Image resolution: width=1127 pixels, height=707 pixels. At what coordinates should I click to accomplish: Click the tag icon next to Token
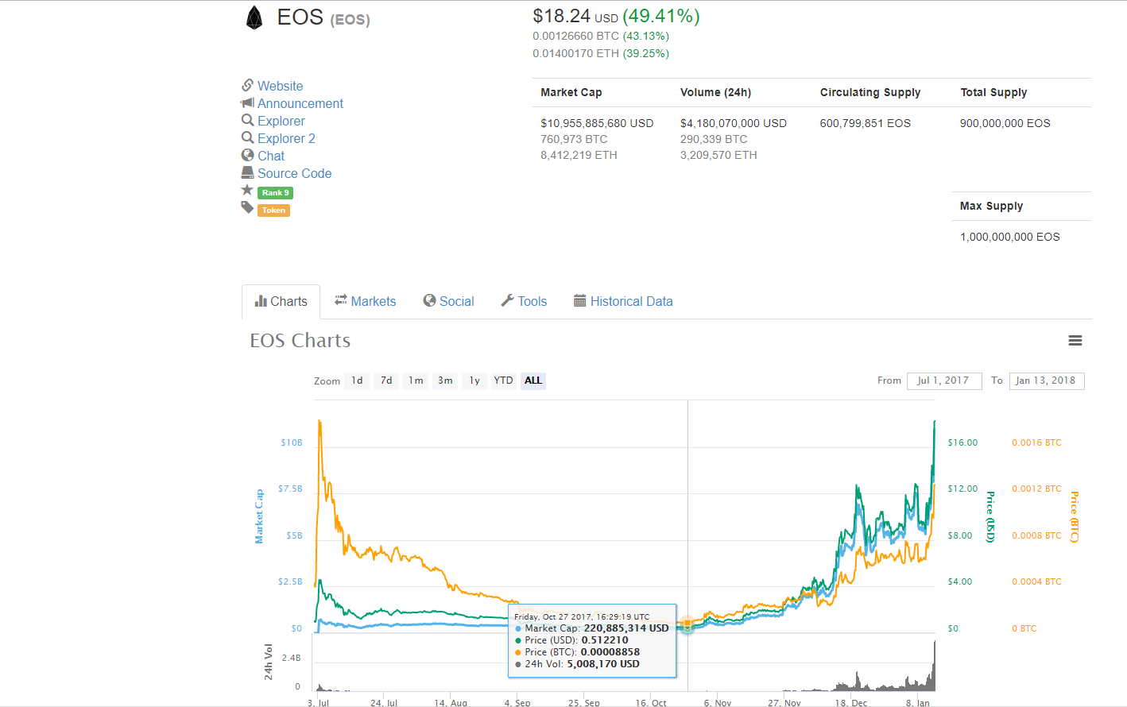tap(247, 207)
